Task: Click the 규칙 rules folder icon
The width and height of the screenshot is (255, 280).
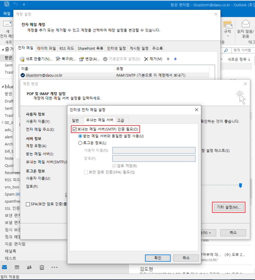Action: (x=228, y=24)
